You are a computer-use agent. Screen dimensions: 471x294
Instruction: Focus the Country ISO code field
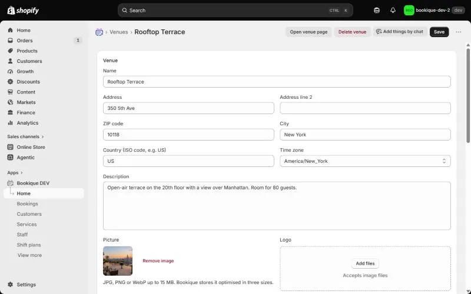click(188, 161)
